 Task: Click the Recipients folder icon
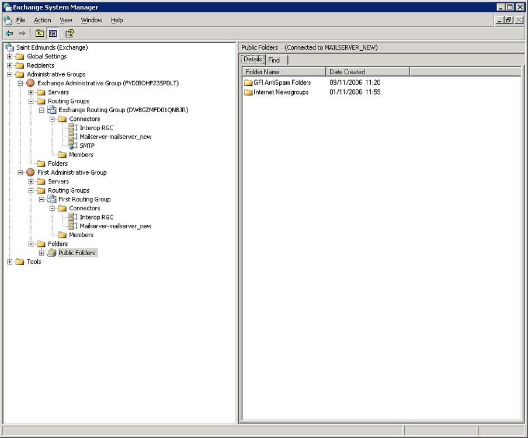pos(20,65)
